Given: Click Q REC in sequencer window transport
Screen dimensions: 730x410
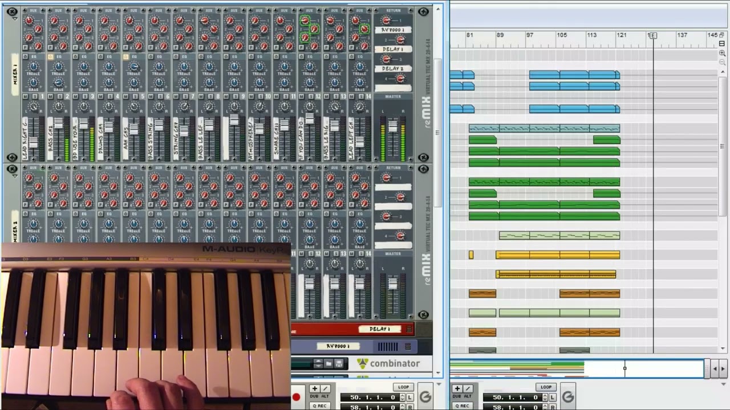Looking at the screenshot, I should point(462,406).
